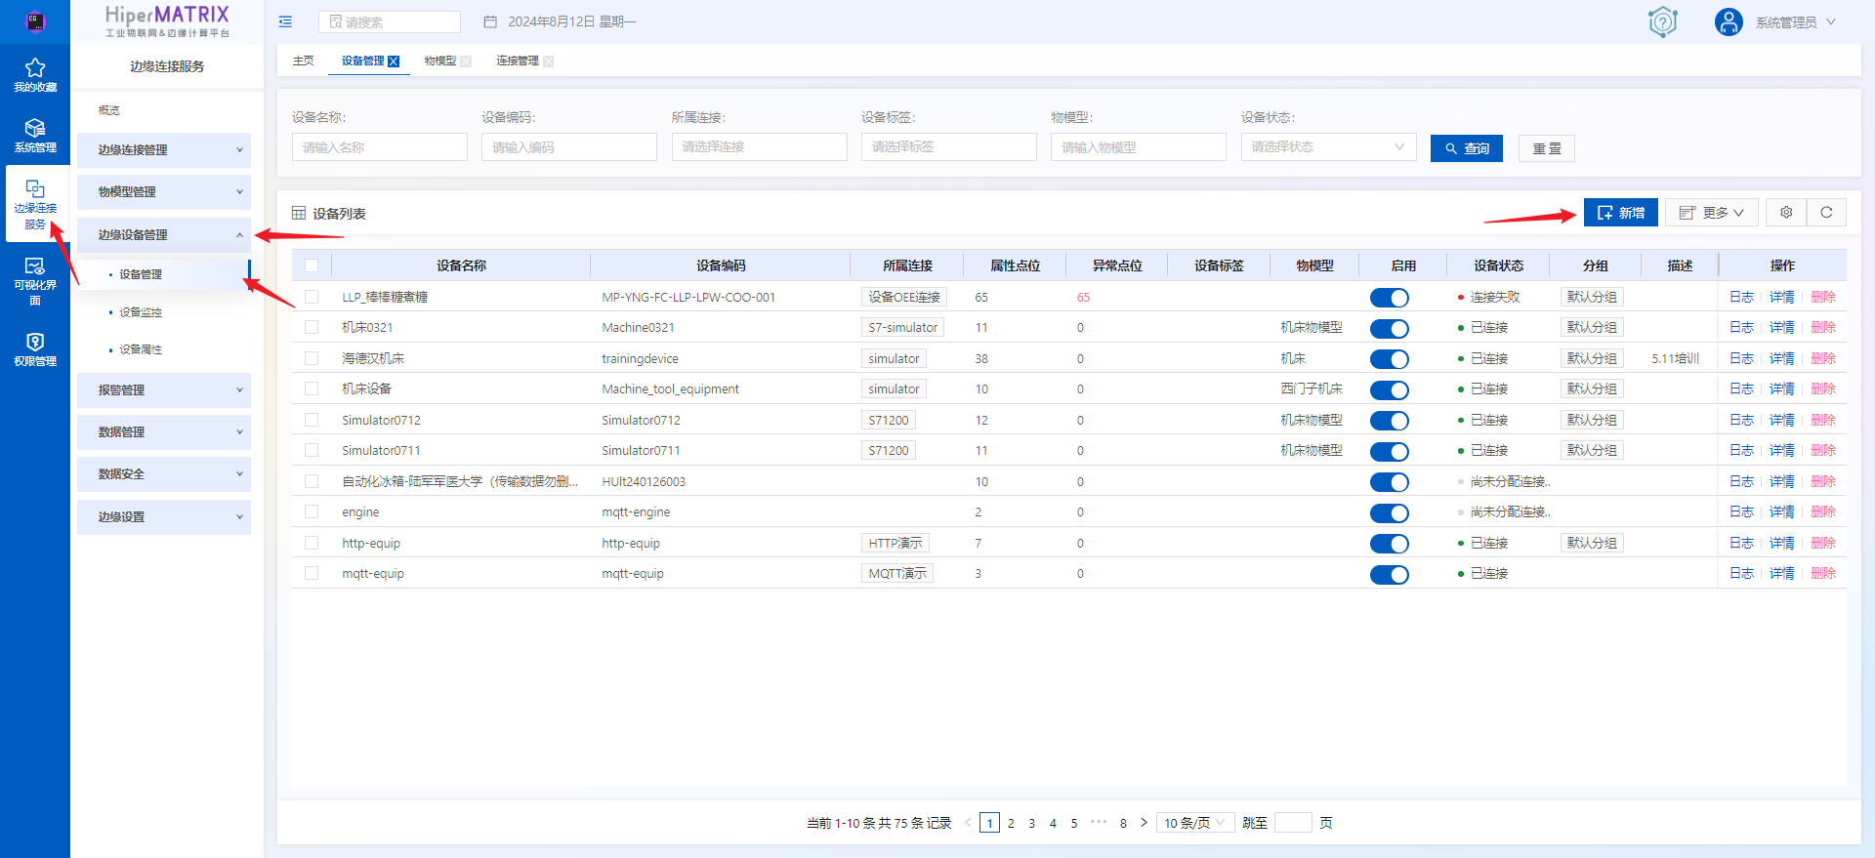This screenshot has width=1875, height=858.
Task: Switch to 物模型 tab
Action: coord(439,61)
